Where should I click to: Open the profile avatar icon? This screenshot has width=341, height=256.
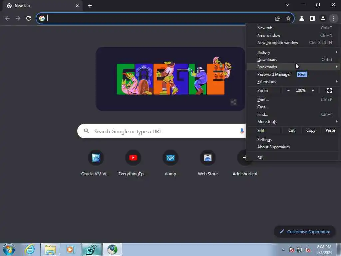(323, 19)
